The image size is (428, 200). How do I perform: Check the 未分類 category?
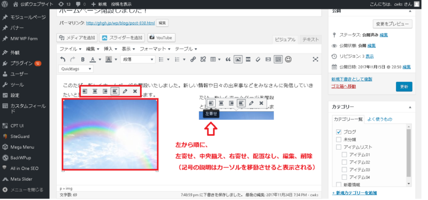(339, 140)
